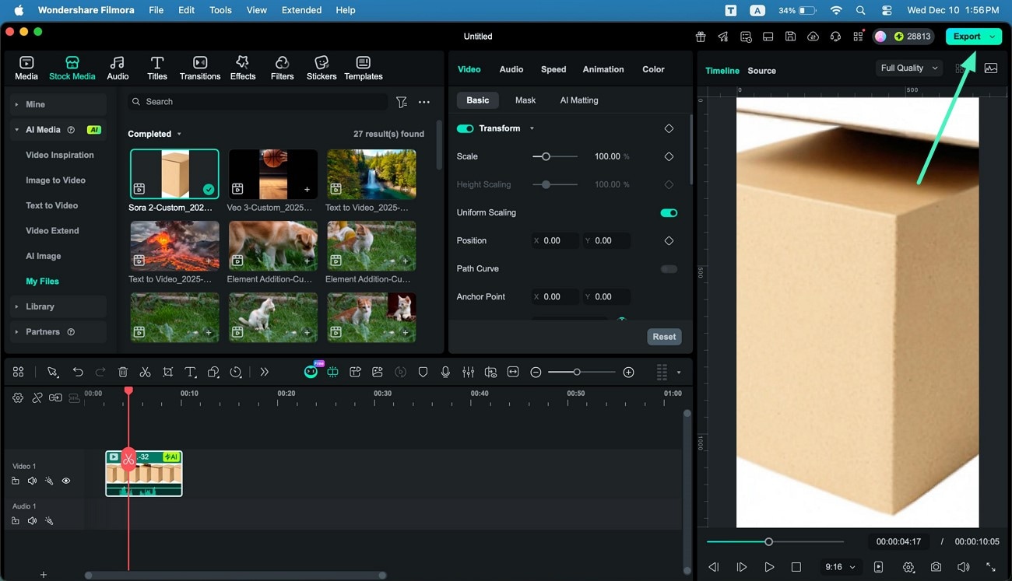Select the split (scissors) tool in the timeline toolbar
1012x581 pixels.
click(x=145, y=372)
